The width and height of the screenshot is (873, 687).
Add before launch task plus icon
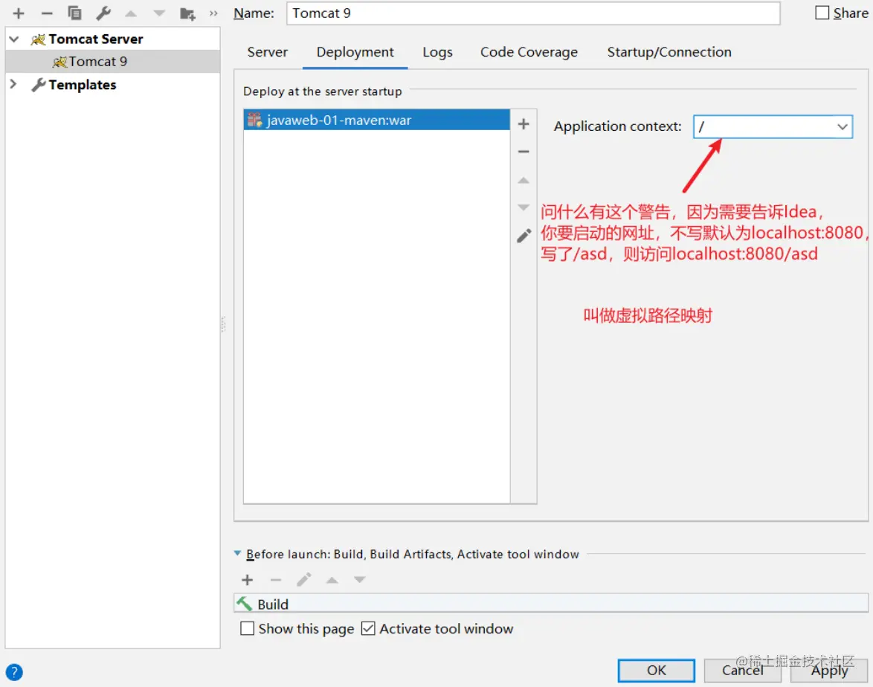(247, 580)
